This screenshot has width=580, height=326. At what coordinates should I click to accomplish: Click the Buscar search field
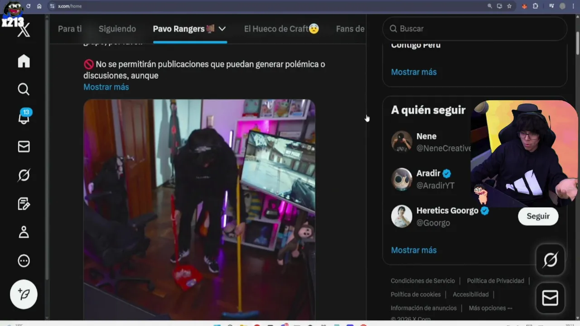click(x=475, y=29)
